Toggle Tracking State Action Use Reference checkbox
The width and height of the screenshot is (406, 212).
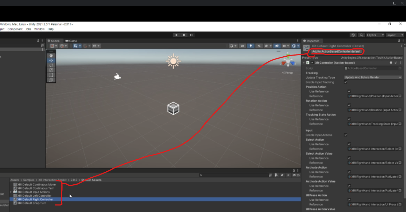click(x=349, y=119)
